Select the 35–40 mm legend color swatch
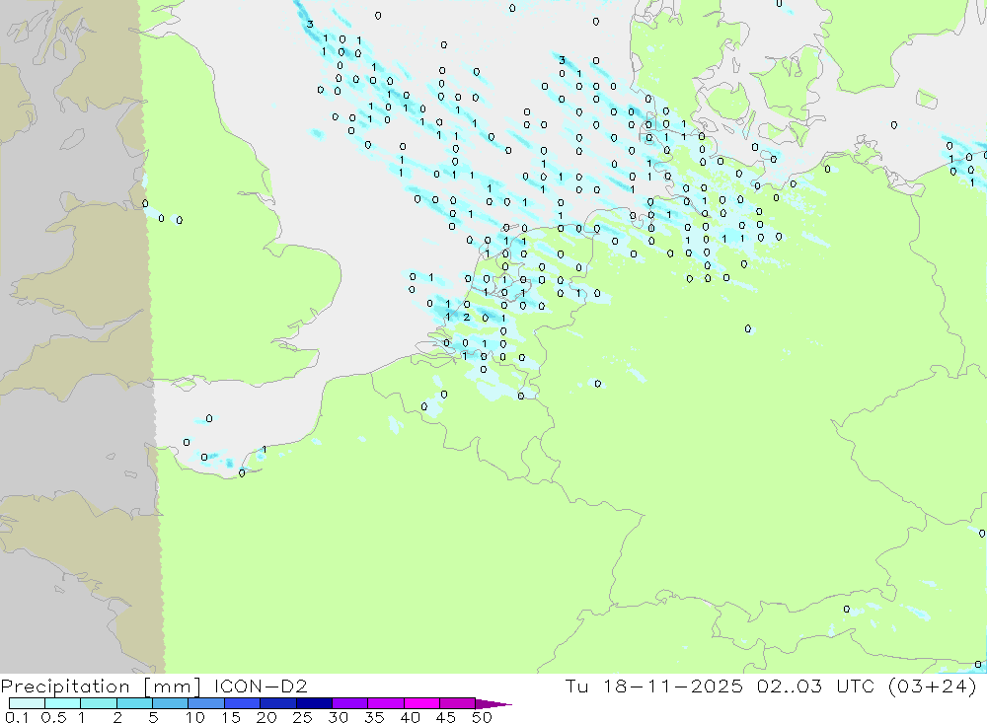Viewport: 987px width, 723px height. (385, 703)
